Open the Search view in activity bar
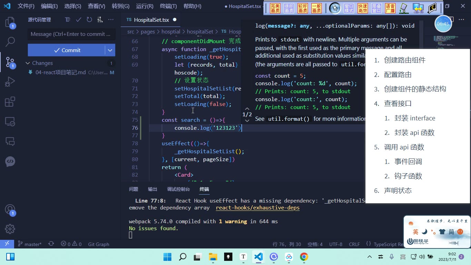The width and height of the screenshot is (471, 265). click(x=10, y=42)
